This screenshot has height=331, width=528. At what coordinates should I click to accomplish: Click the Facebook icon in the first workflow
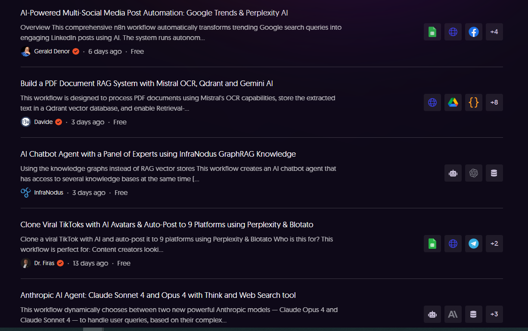click(473, 32)
